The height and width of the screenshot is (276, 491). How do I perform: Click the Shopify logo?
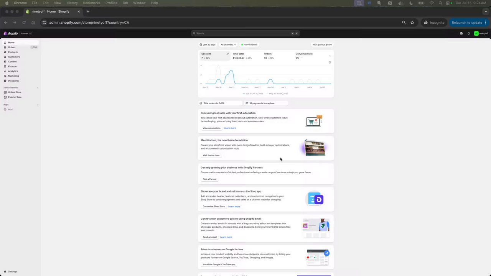11,33
